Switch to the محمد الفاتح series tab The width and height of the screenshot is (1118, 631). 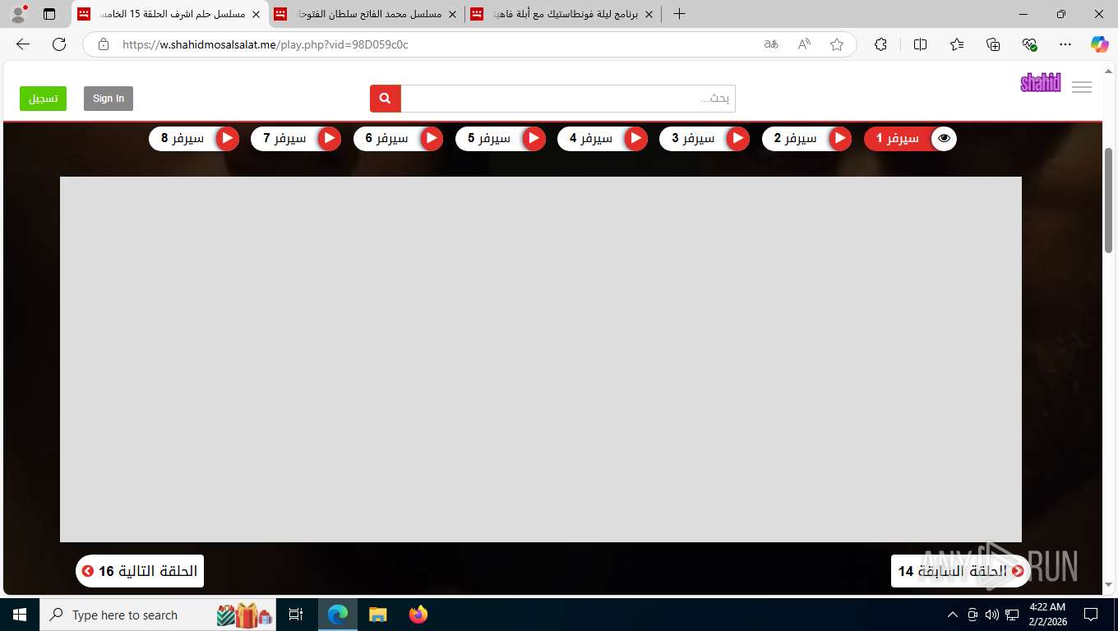(x=367, y=14)
